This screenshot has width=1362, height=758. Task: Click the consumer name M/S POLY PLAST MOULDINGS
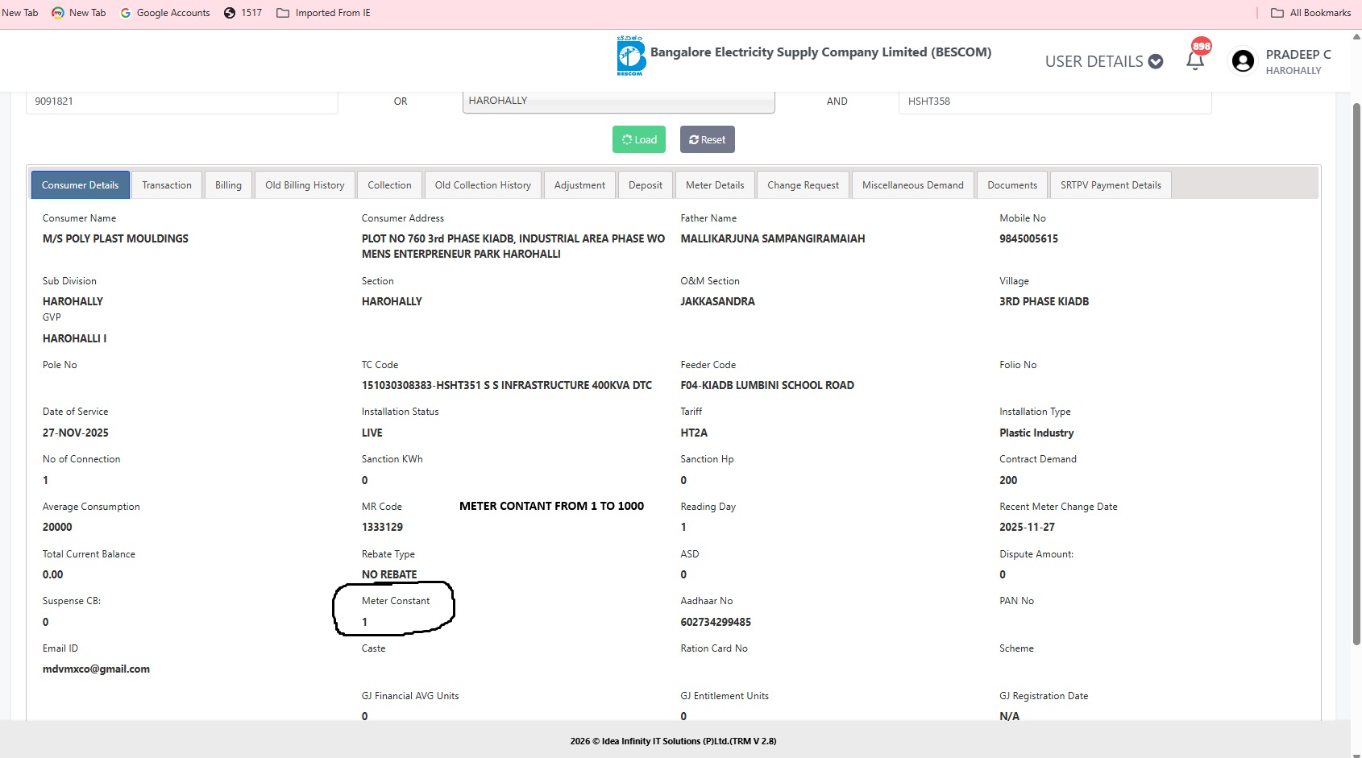115,238
